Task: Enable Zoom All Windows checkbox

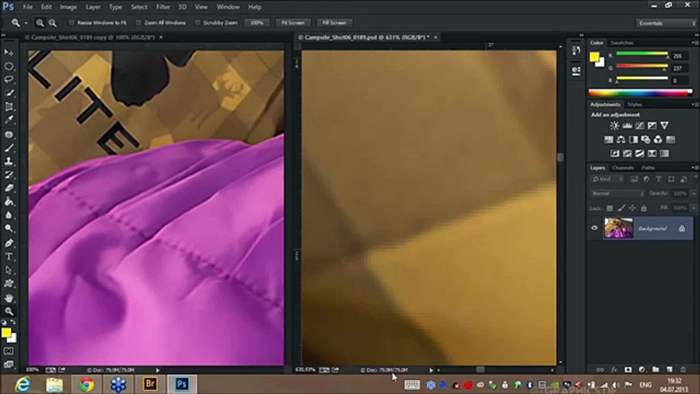Action: 138,23
